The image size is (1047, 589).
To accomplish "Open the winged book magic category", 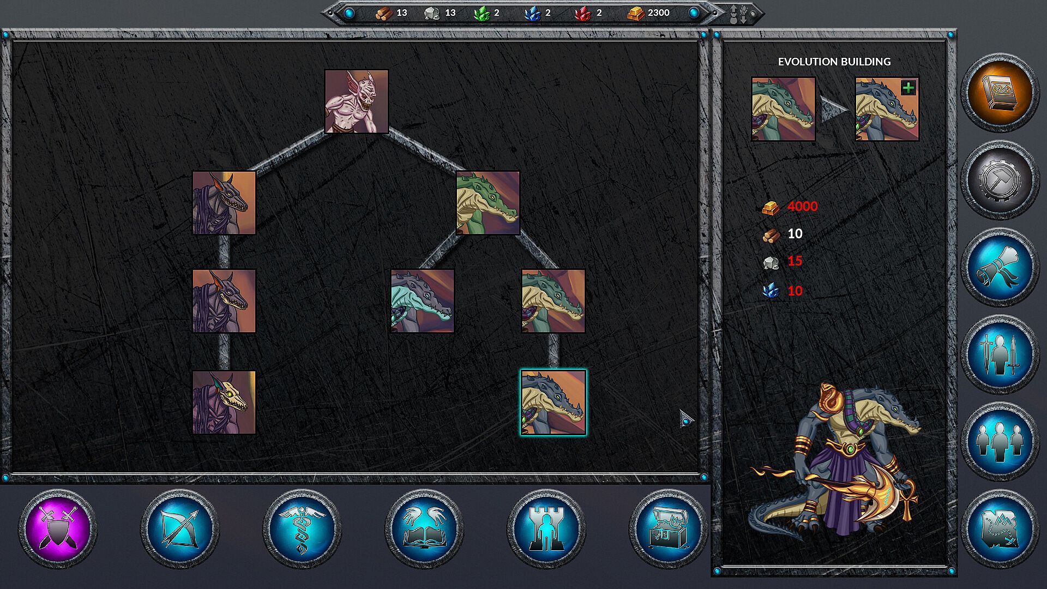I will 424,528.
